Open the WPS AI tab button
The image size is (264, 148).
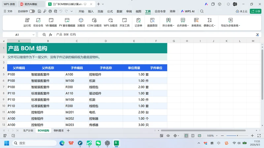[188, 11]
